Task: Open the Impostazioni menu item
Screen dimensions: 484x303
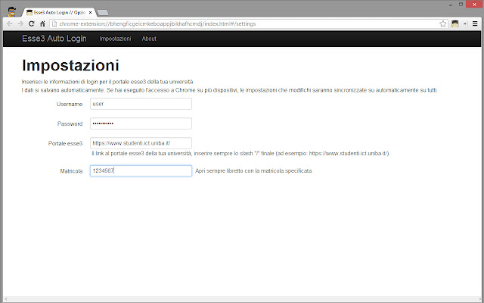Action: [115, 39]
